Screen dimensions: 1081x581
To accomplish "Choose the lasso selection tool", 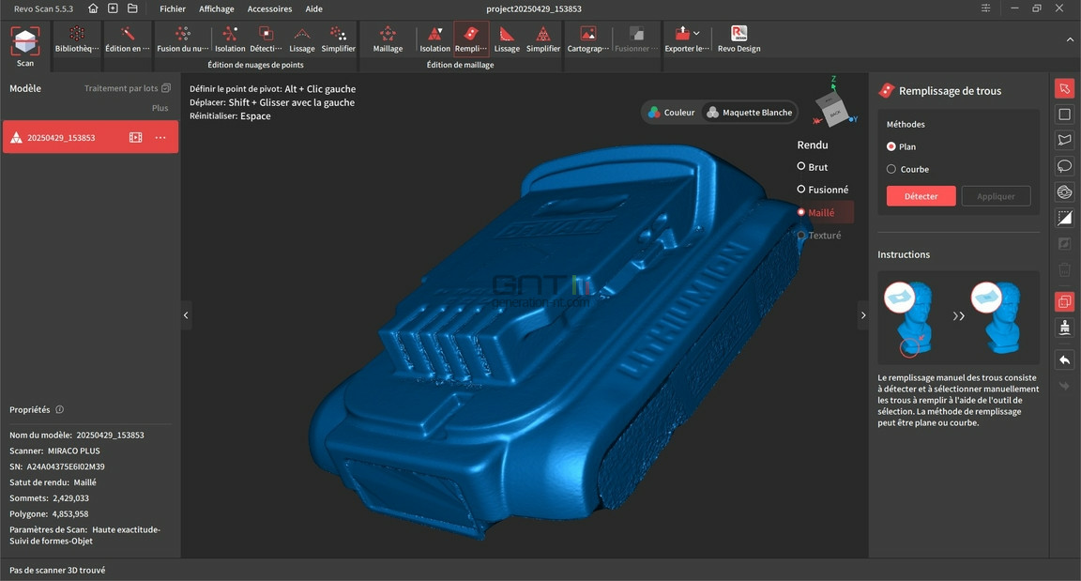I will [1064, 166].
